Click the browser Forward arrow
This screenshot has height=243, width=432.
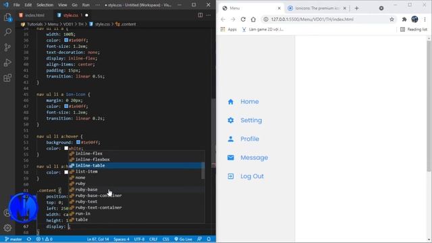click(233, 20)
